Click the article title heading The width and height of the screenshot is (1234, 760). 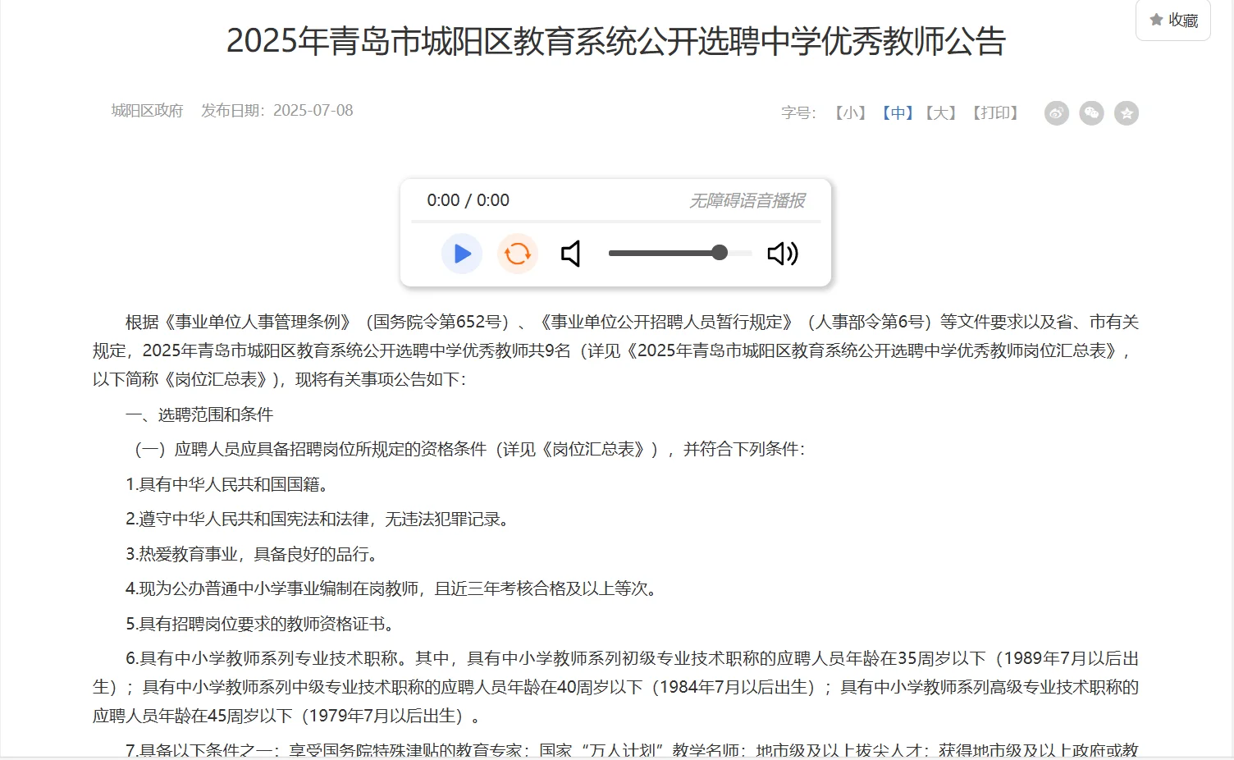pos(616,41)
